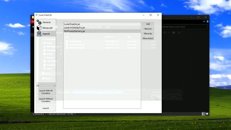Close the Lunar Client Qt window

point(158,15)
